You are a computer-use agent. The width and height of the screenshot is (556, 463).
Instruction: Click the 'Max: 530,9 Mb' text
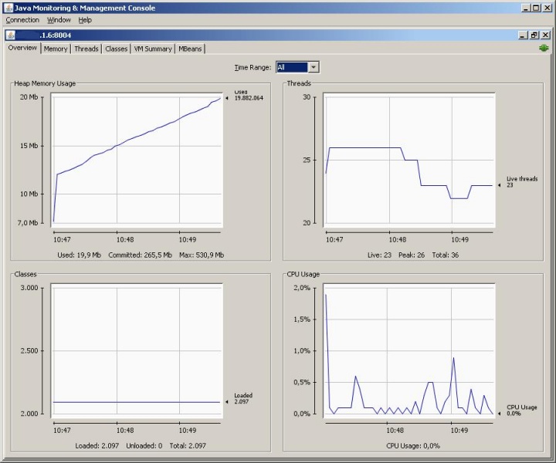click(x=202, y=255)
